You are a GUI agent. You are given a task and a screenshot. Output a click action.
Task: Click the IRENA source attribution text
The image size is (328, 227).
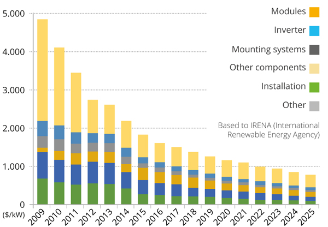[268, 129]
